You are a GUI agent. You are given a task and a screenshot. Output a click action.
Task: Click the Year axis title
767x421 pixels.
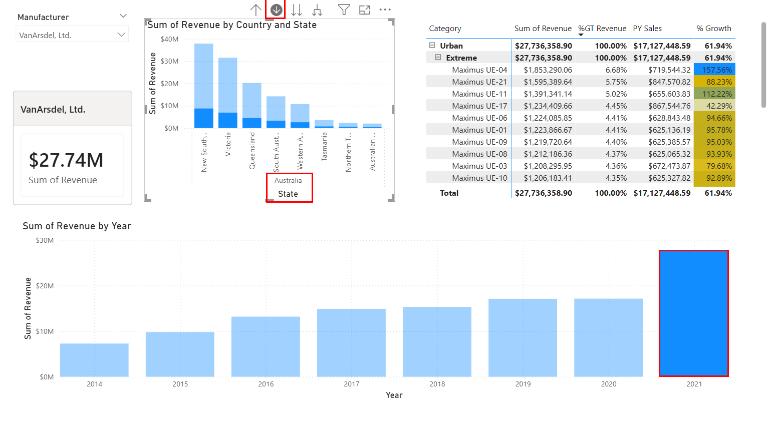tap(394, 395)
